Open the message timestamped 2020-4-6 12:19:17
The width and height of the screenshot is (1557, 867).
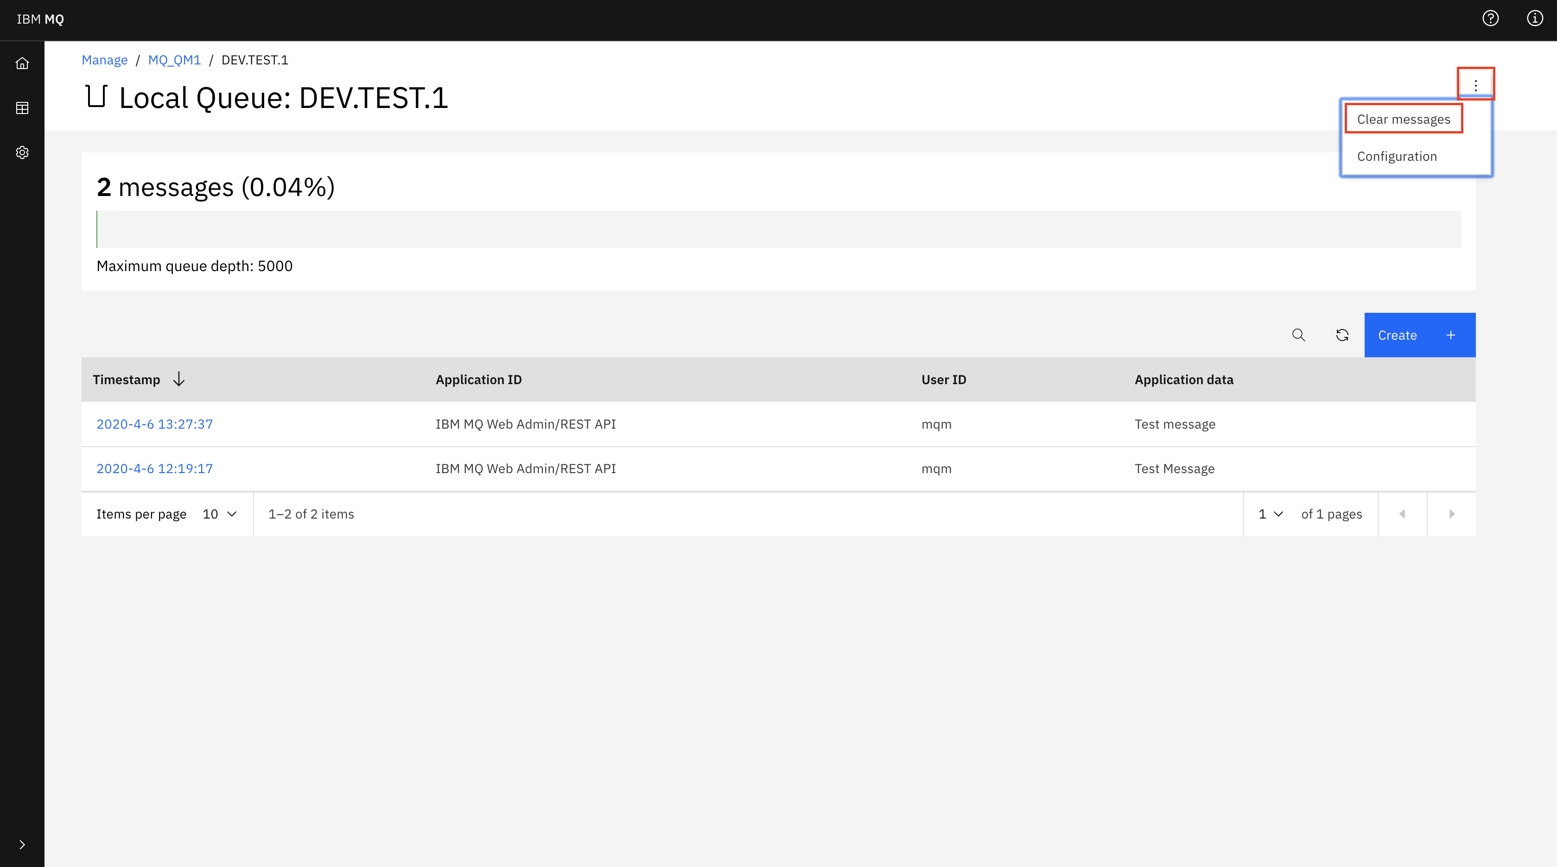click(154, 468)
